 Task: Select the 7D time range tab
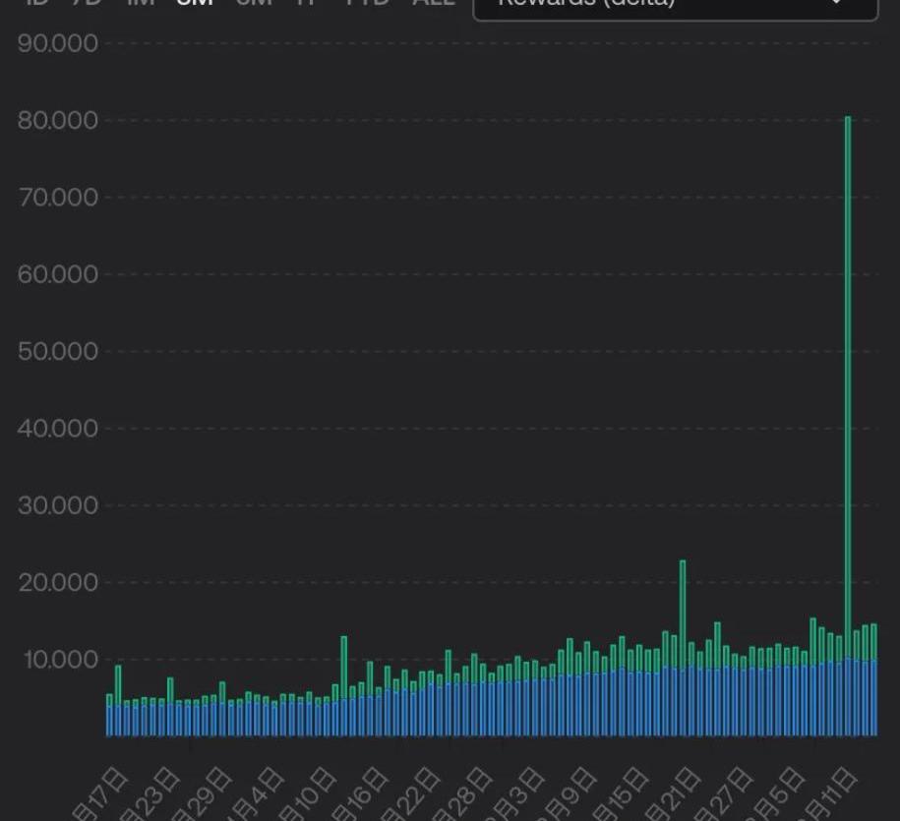(87, 3)
